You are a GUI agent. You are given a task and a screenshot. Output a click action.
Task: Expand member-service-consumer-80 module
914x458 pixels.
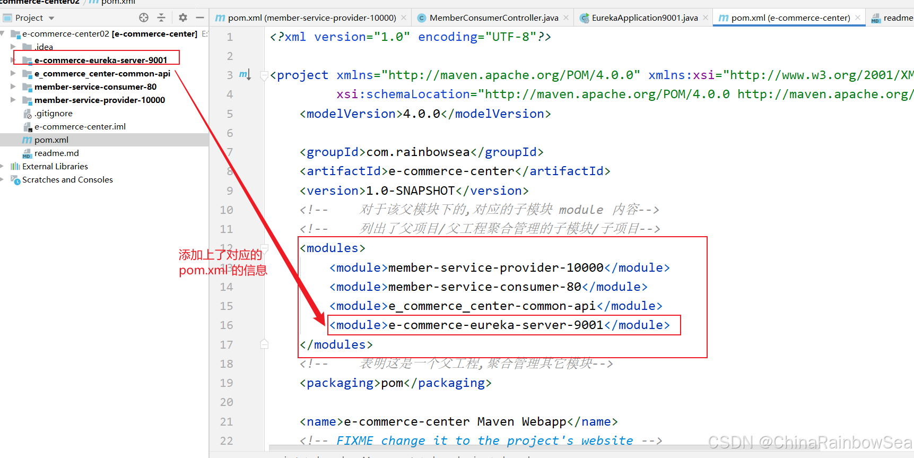pos(13,87)
